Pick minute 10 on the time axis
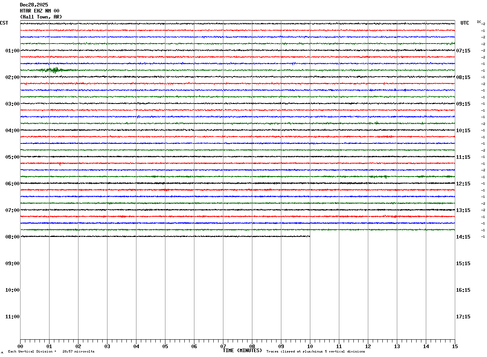 (310, 346)
